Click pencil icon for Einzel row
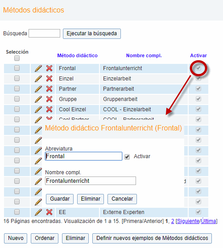This screenshot has width=223, height=248. (x=38, y=79)
